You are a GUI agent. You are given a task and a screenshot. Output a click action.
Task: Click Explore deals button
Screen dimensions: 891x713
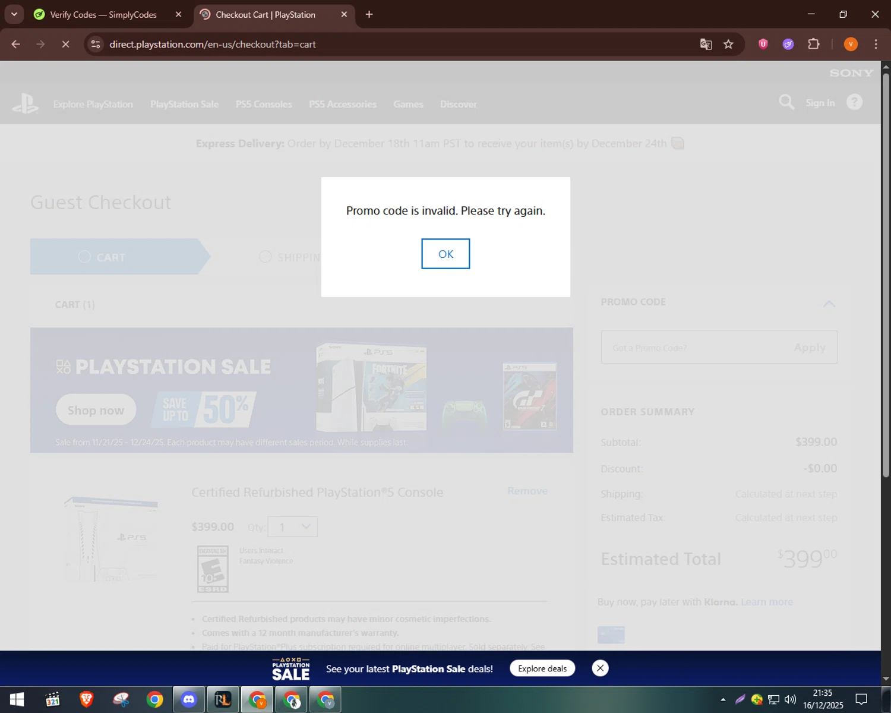pyautogui.click(x=542, y=668)
